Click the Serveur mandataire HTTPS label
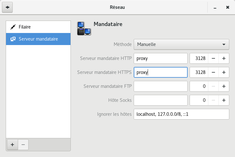Image resolution: width=235 pixels, height=157 pixels. 104,72
